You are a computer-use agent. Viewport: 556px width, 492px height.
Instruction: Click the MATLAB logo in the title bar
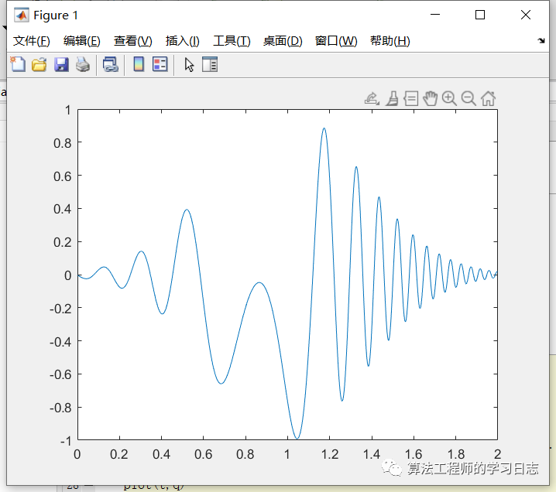coord(22,15)
